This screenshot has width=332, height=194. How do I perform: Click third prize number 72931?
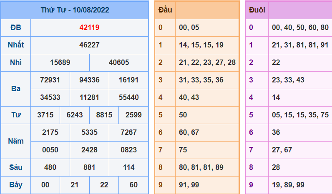[50, 80]
